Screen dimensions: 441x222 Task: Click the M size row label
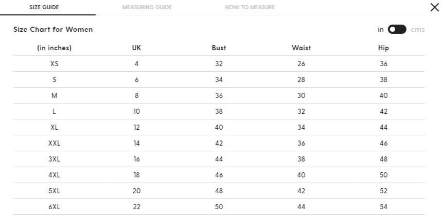point(54,95)
